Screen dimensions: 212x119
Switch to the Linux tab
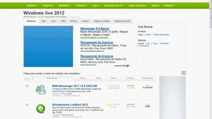click(53, 21)
